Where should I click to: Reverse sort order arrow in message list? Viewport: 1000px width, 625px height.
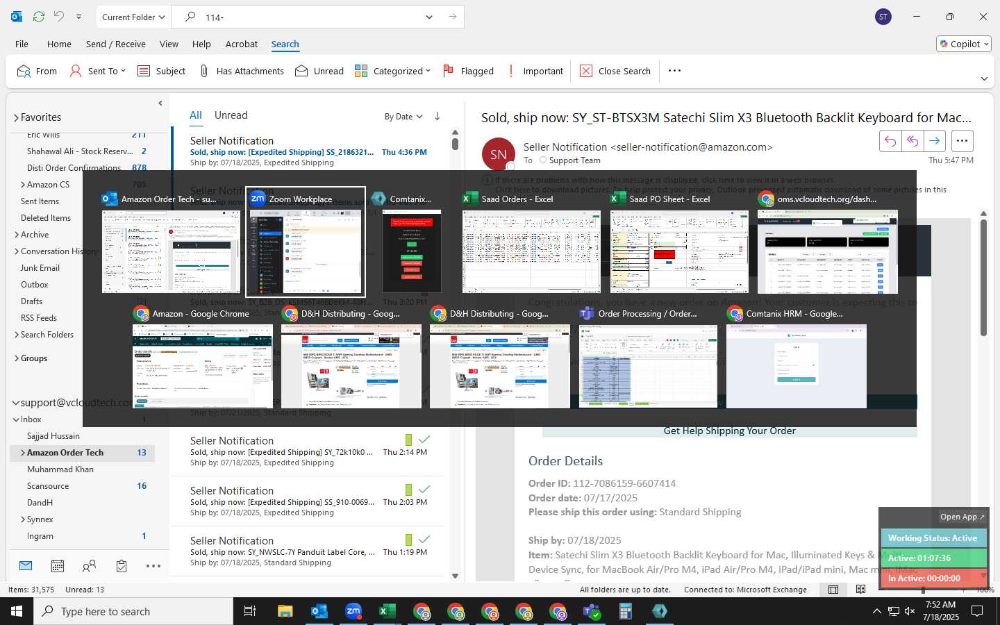pos(437,116)
